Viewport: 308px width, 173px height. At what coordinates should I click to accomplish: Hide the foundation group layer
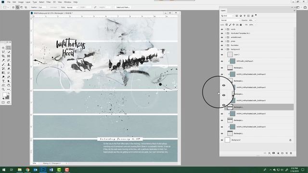coord(222,45)
